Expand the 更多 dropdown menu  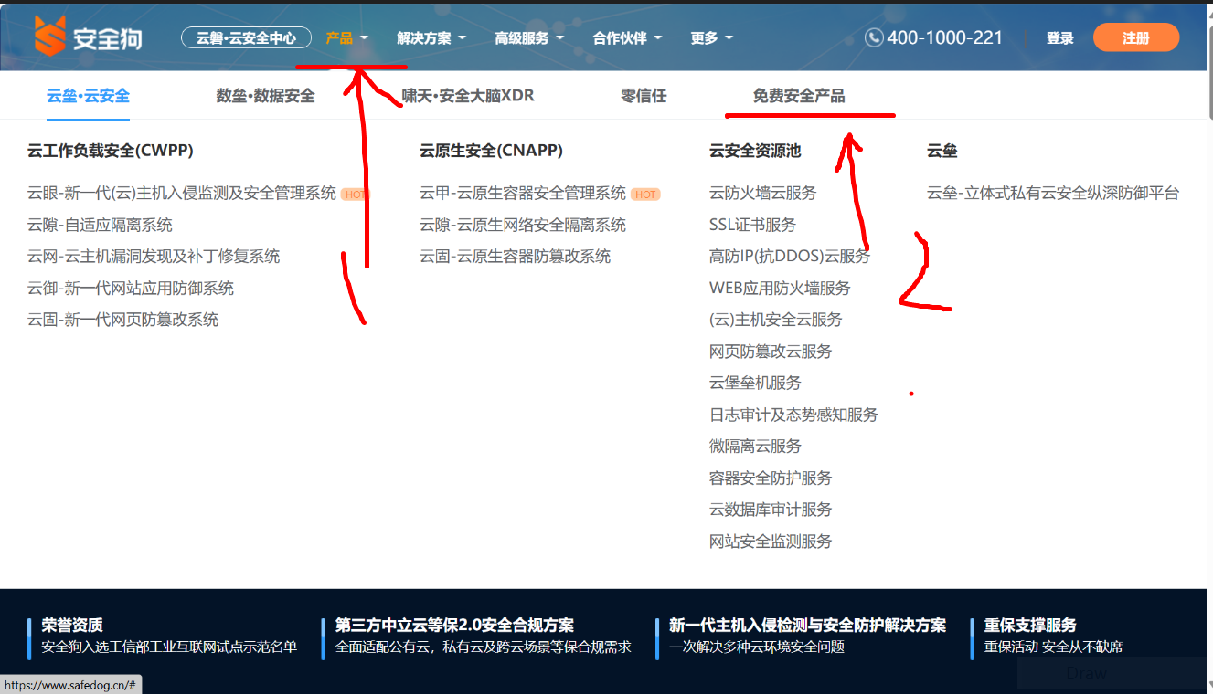712,37
